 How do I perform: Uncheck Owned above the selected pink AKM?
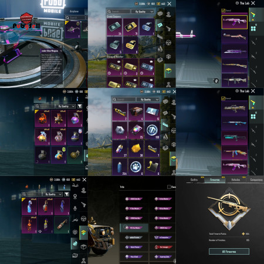click(223, 11)
